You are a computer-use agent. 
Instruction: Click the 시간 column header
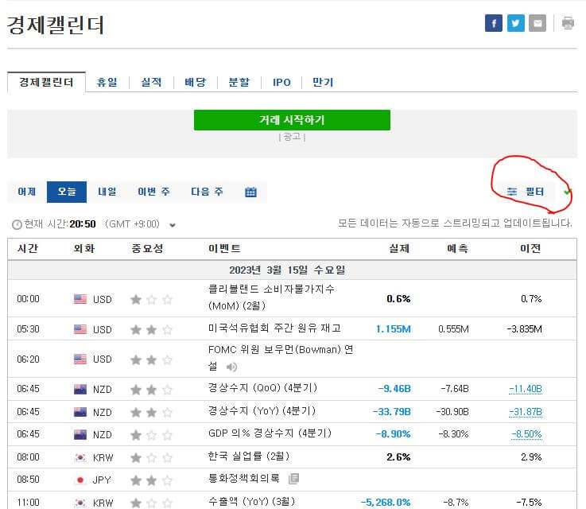pyautogui.click(x=28, y=248)
